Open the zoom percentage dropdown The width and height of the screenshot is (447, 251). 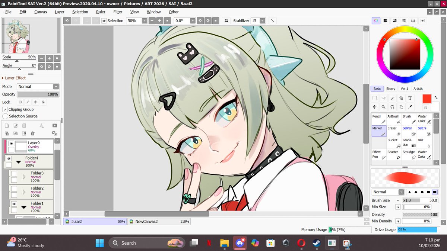click(x=144, y=21)
